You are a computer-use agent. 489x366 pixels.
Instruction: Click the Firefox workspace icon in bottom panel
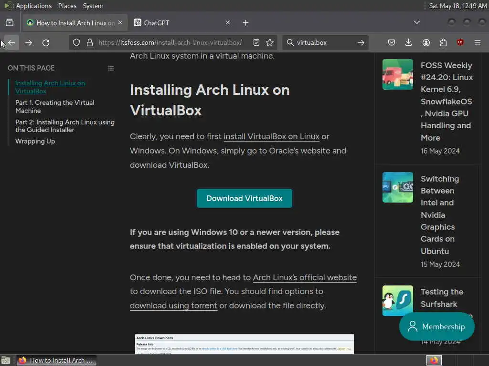[x=434, y=360]
